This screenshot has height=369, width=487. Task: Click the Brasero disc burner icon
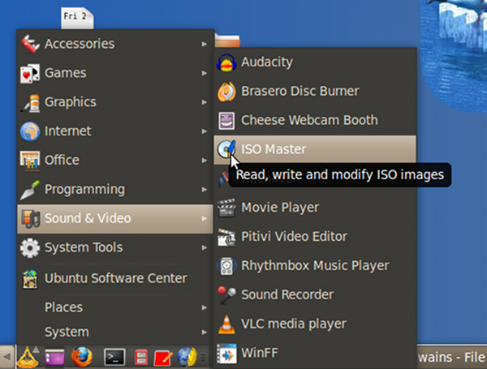coord(226,92)
